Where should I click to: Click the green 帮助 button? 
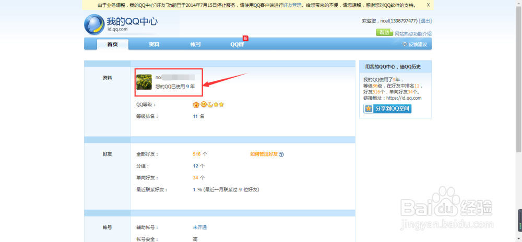[x=385, y=32]
